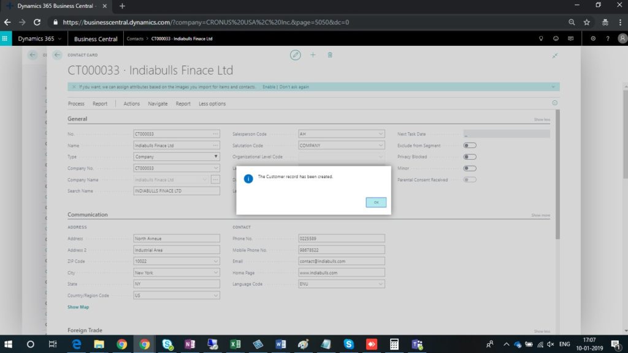The image size is (628, 353).
Task: Click the Search Name field
Action: tap(177, 191)
